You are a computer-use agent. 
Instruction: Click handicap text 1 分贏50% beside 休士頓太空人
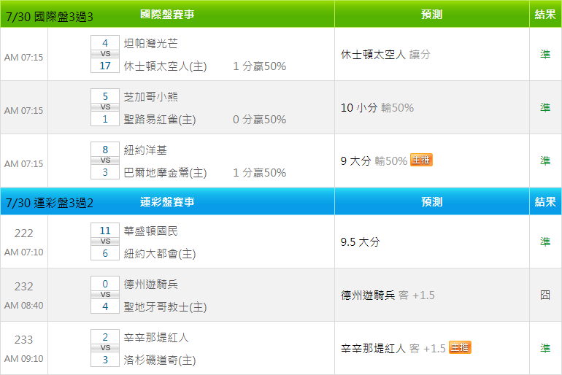point(260,66)
